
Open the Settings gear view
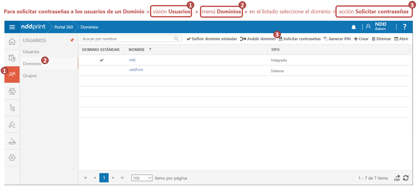pos(12,158)
